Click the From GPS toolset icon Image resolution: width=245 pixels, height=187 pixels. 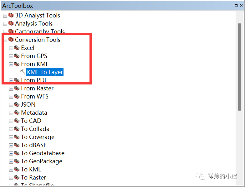point(17,56)
